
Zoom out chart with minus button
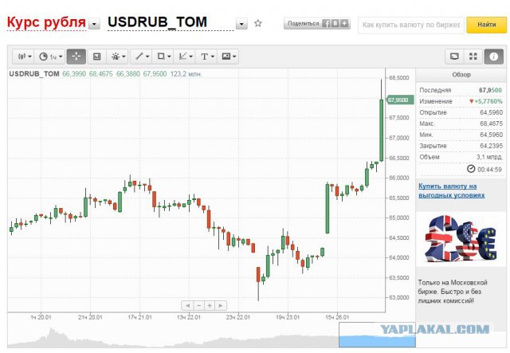click(x=198, y=305)
